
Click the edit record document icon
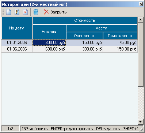[x=17, y=12]
